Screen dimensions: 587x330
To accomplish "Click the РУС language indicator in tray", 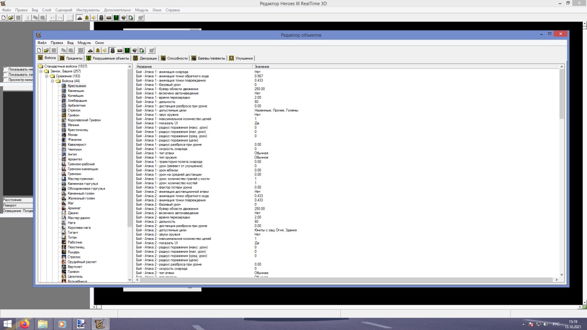I will click(x=556, y=324).
